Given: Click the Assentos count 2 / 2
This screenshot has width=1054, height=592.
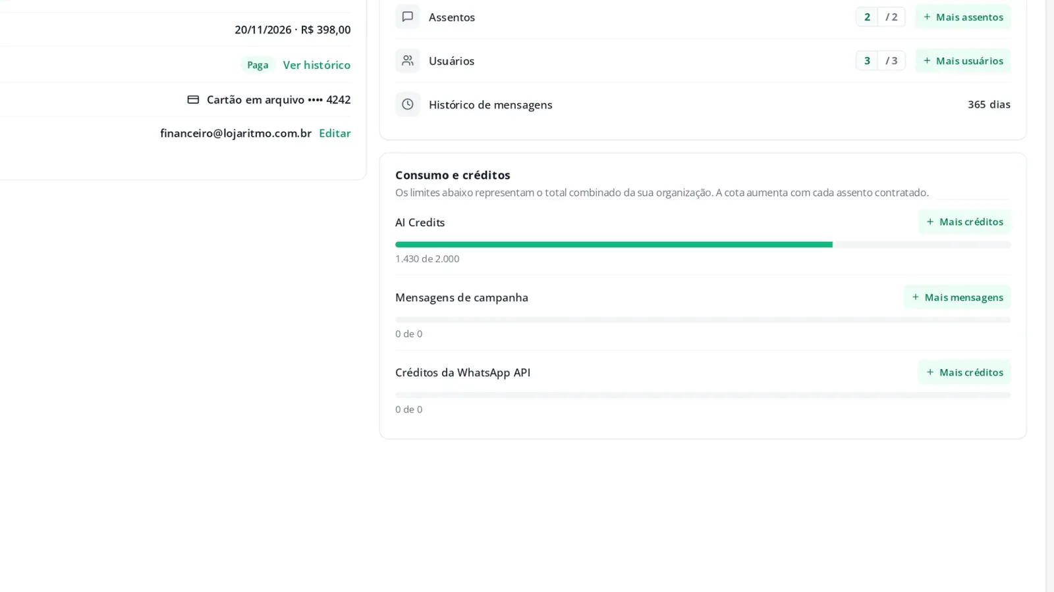Looking at the screenshot, I should pyautogui.click(x=880, y=16).
